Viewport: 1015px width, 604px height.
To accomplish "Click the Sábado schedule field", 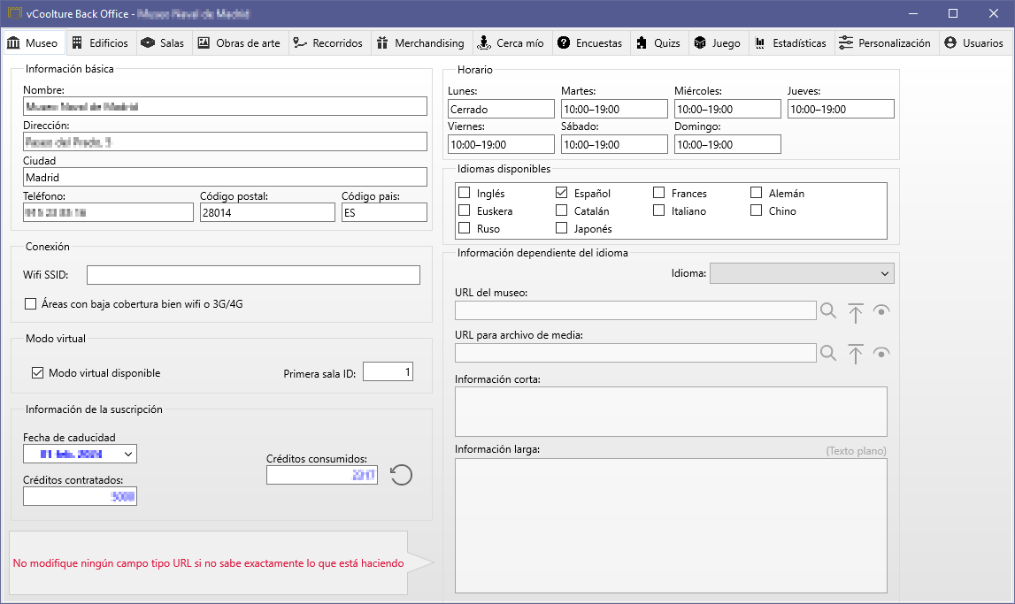I will click(x=614, y=144).
